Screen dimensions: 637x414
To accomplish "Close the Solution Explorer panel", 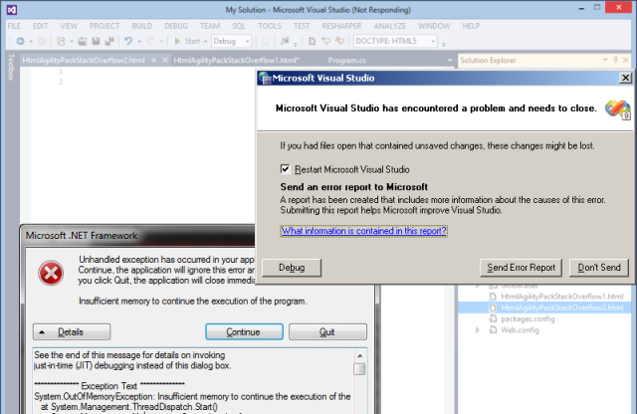I will click(x=626, y=60).
